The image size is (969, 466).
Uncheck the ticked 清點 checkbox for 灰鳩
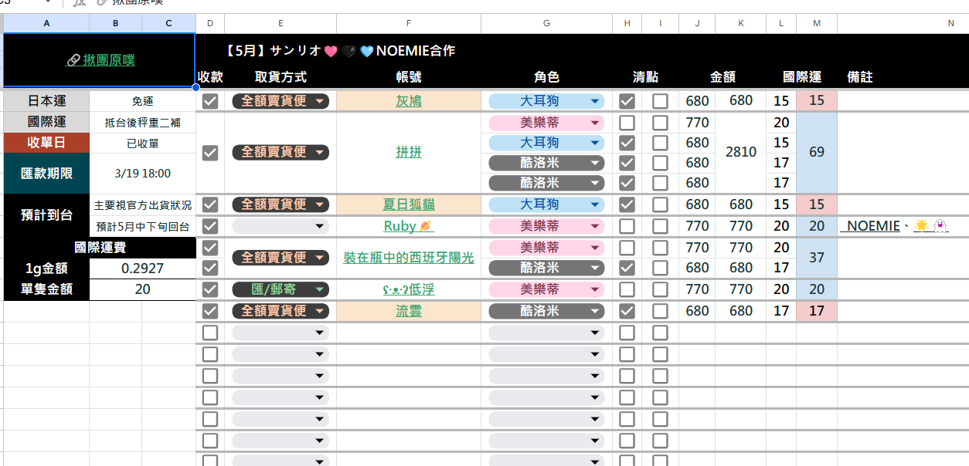pyautogui.click(x=627, y=101)
